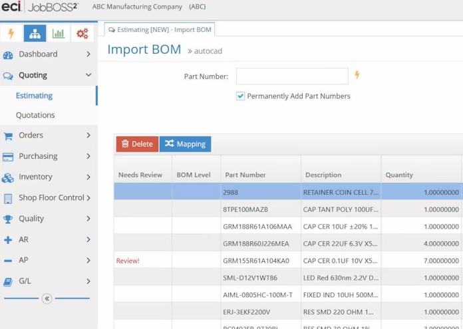Select part number 8TPE100MAZB
The width and height of the screenshot is (463, 329).
coord(245,209)
